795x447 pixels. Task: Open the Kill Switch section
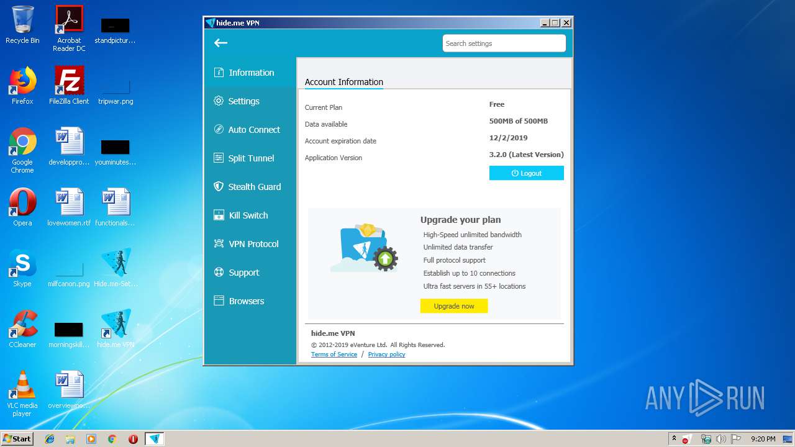tap(250, 215)
